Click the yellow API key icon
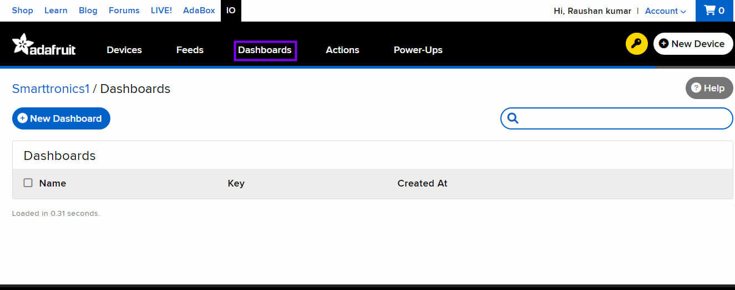Image resolution: width=735 pixels, height=290 pixels. point(636,44)
